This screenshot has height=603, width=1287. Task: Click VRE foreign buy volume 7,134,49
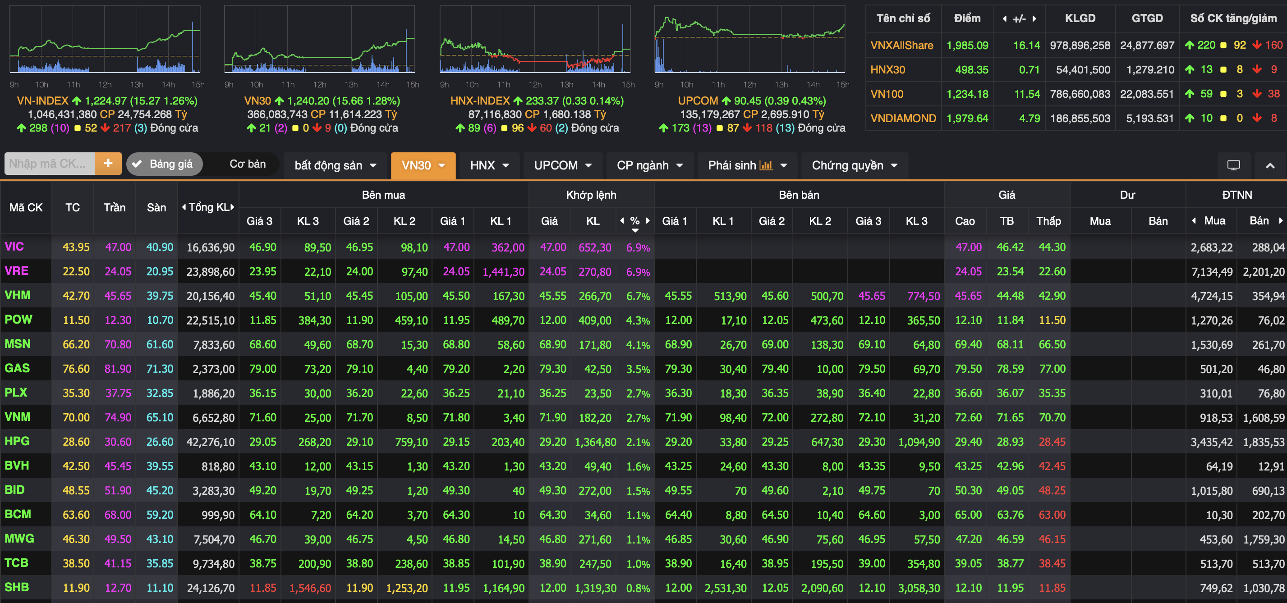coord(1212,272)
